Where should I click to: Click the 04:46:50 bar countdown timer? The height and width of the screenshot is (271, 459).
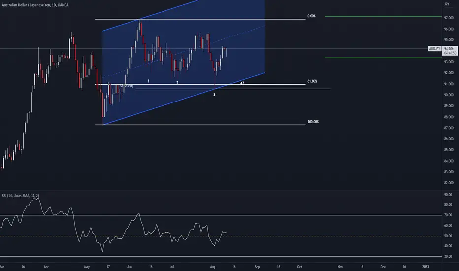click(450, 53)
